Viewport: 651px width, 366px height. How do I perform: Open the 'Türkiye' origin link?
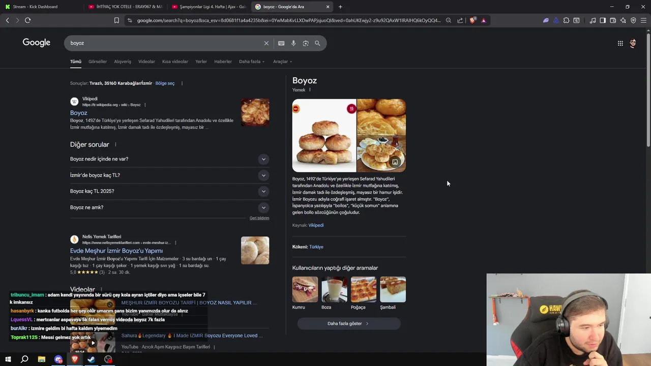(316, 247)
